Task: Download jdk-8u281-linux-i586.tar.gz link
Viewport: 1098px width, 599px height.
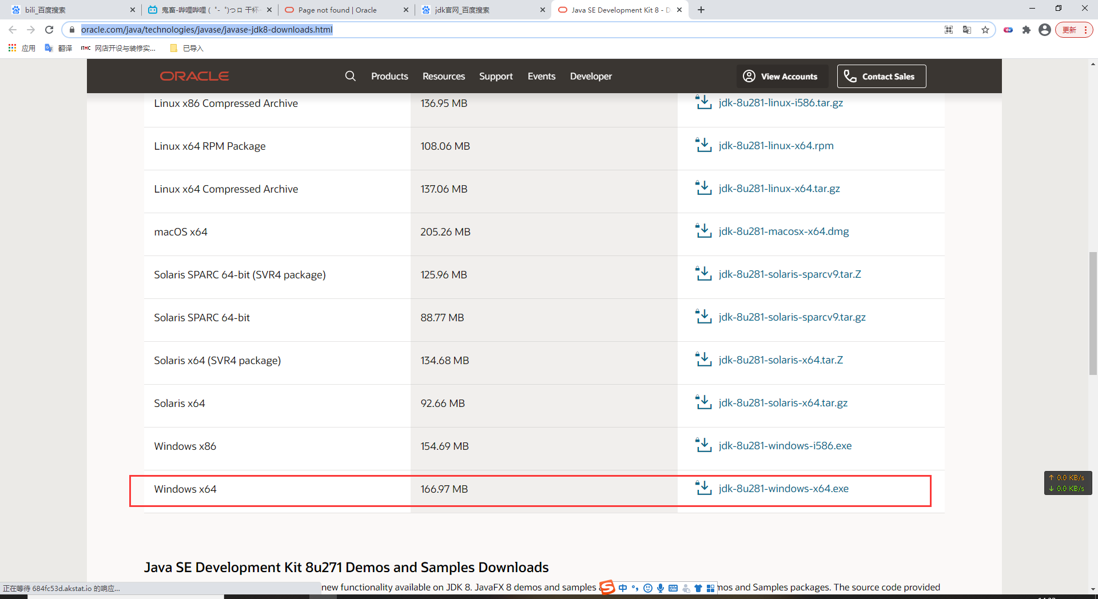Action: click(781, 102)
